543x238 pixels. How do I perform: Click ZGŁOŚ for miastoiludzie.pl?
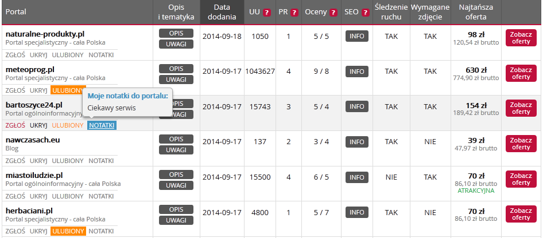tap(15, 196)
